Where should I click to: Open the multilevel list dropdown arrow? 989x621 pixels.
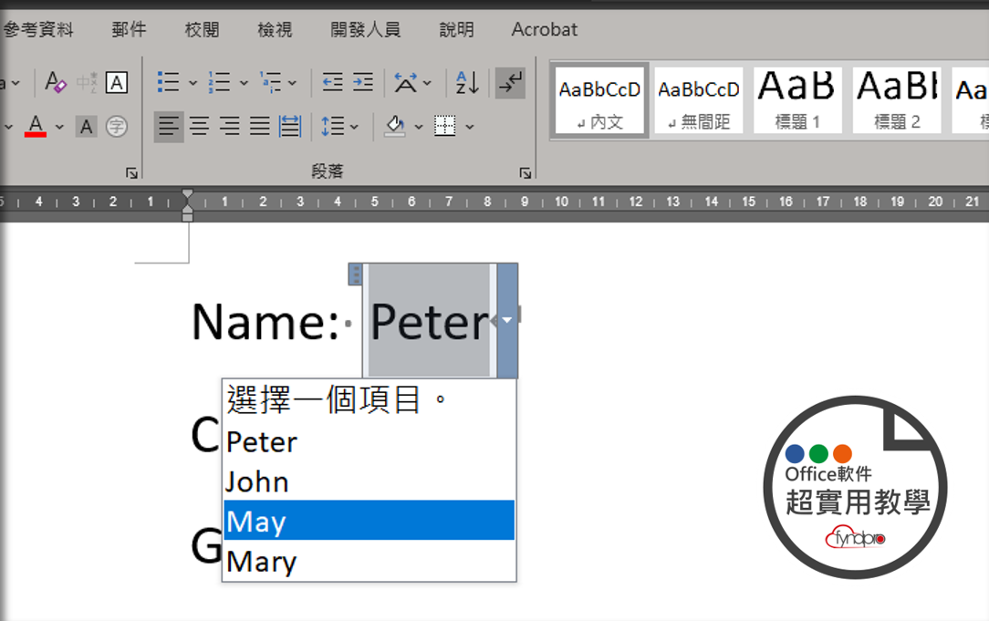click(292, 83)
